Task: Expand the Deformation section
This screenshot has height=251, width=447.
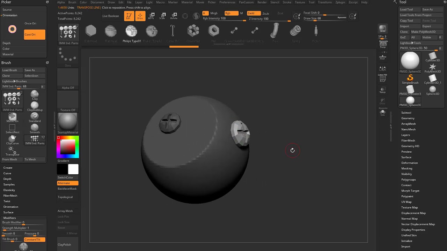Action: pyautogui.click(x=409, y=163)
